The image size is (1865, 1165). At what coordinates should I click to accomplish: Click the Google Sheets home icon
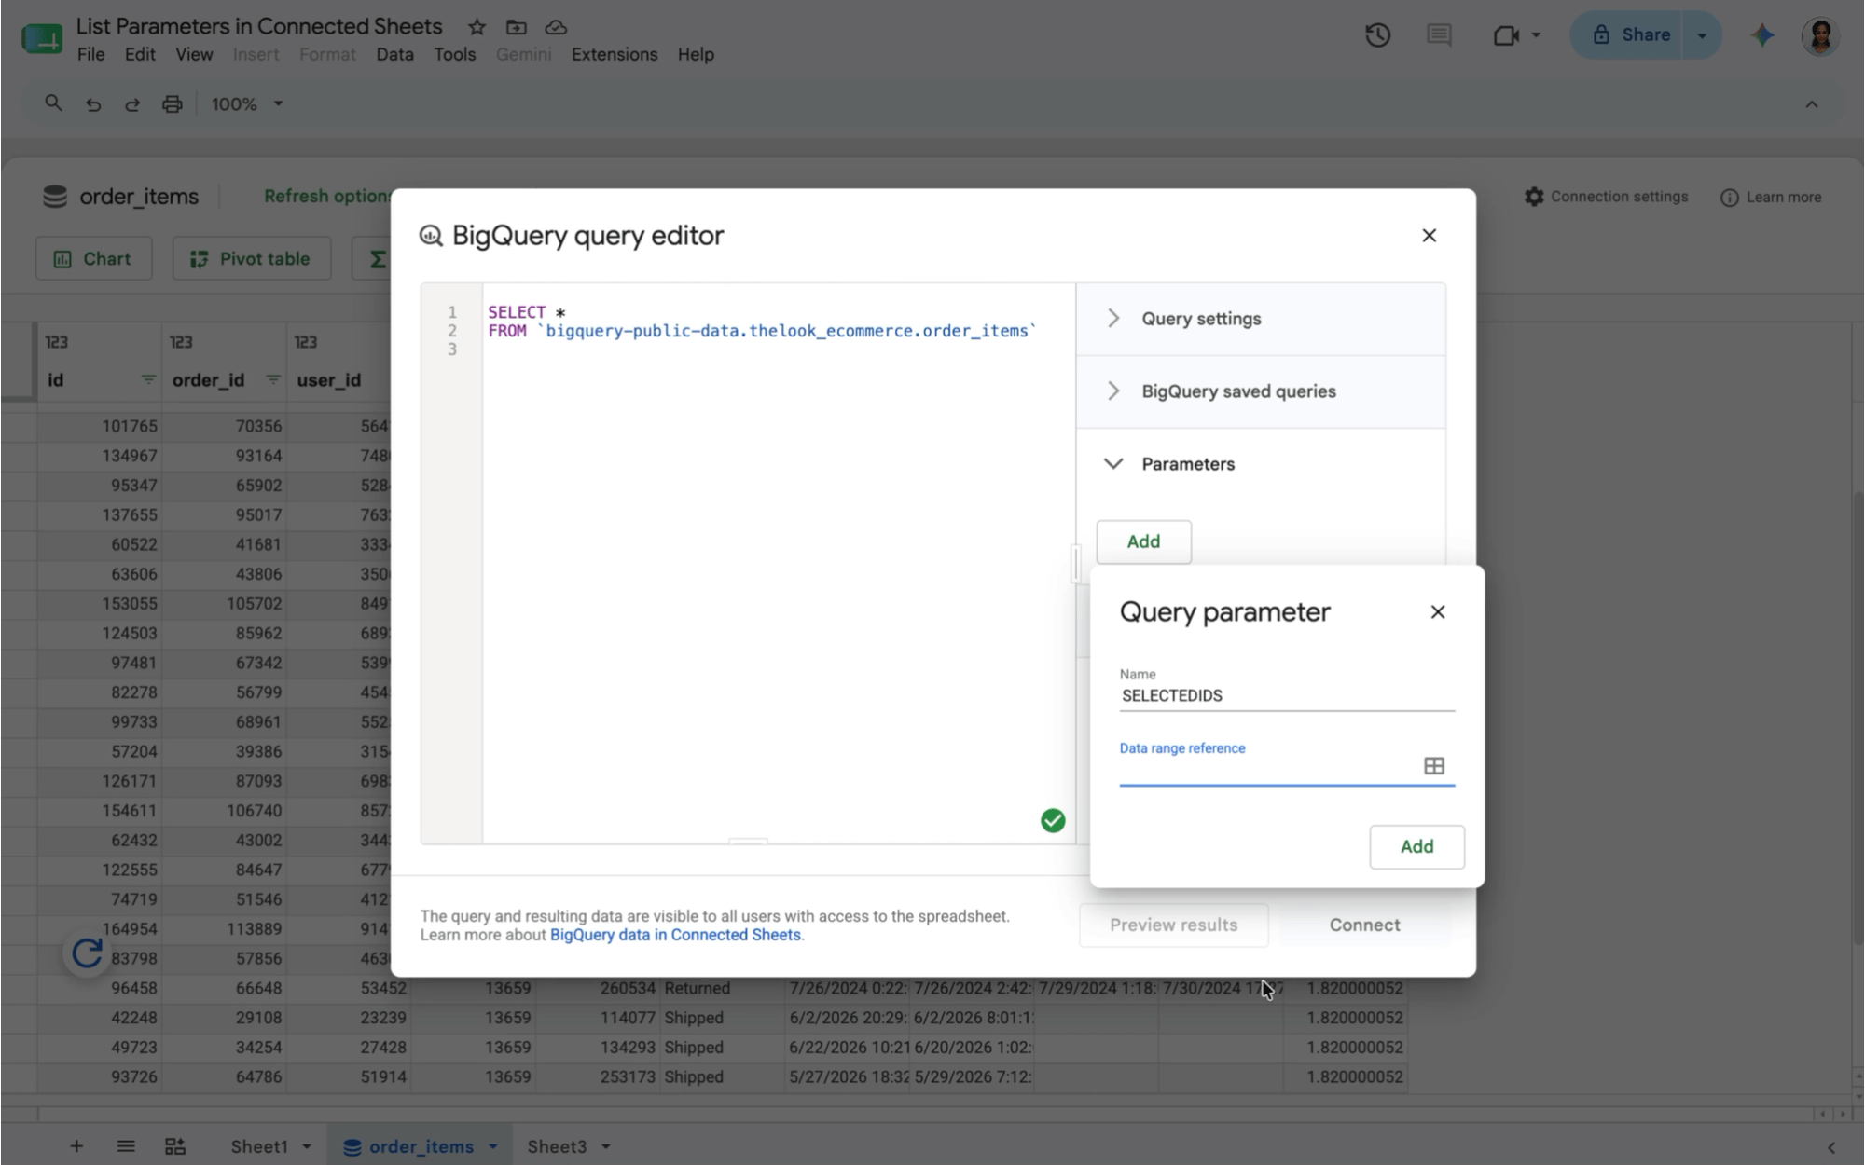(x=42, y=37)
